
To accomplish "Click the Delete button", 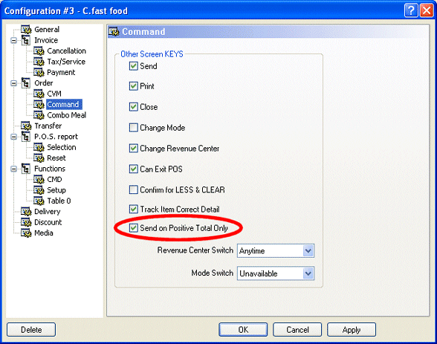I will 31,330.
